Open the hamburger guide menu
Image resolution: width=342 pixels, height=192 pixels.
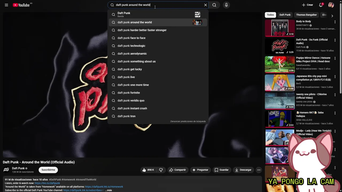6,5
